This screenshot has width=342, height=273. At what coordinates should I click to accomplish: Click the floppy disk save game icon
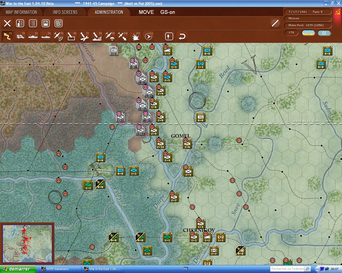pos(46,23)
